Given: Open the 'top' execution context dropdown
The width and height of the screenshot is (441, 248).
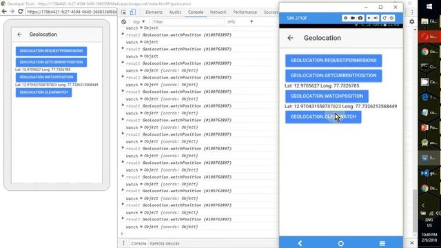Looking at the screenshot, I should click(x=139, y=21).
